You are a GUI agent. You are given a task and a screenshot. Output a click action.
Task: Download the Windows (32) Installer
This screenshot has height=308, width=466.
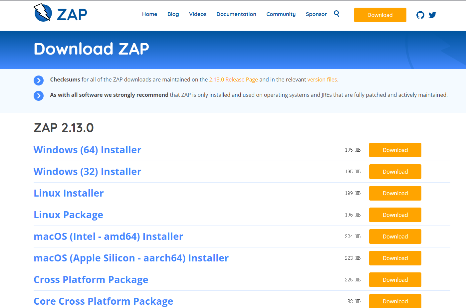point(395,172)
